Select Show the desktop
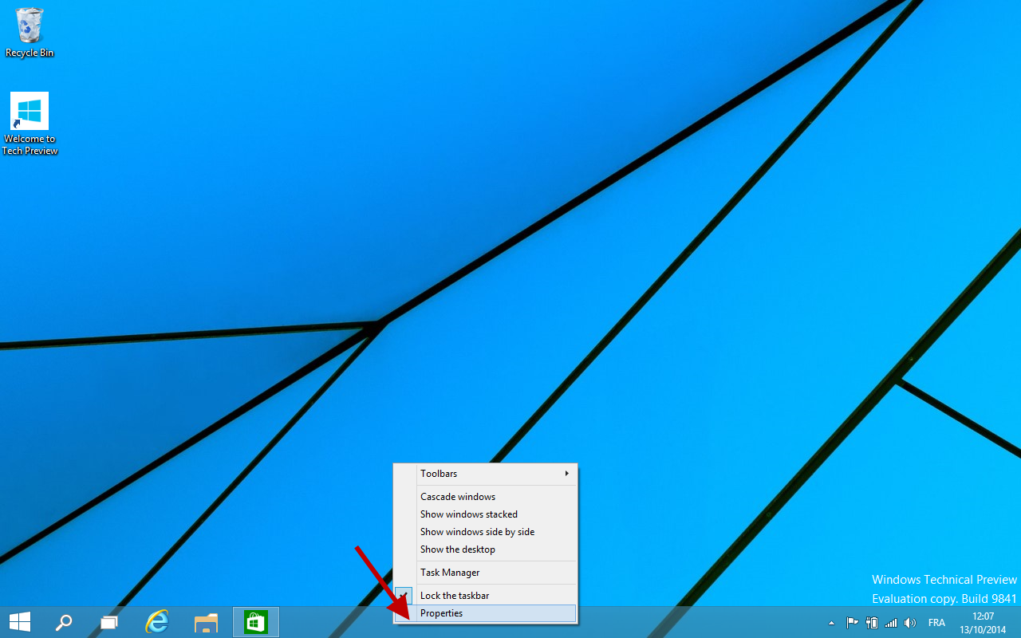Viewport: 1021px width, 638px height. click(486, 549)
